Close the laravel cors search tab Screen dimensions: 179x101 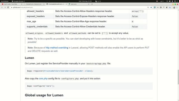[44, 4]
